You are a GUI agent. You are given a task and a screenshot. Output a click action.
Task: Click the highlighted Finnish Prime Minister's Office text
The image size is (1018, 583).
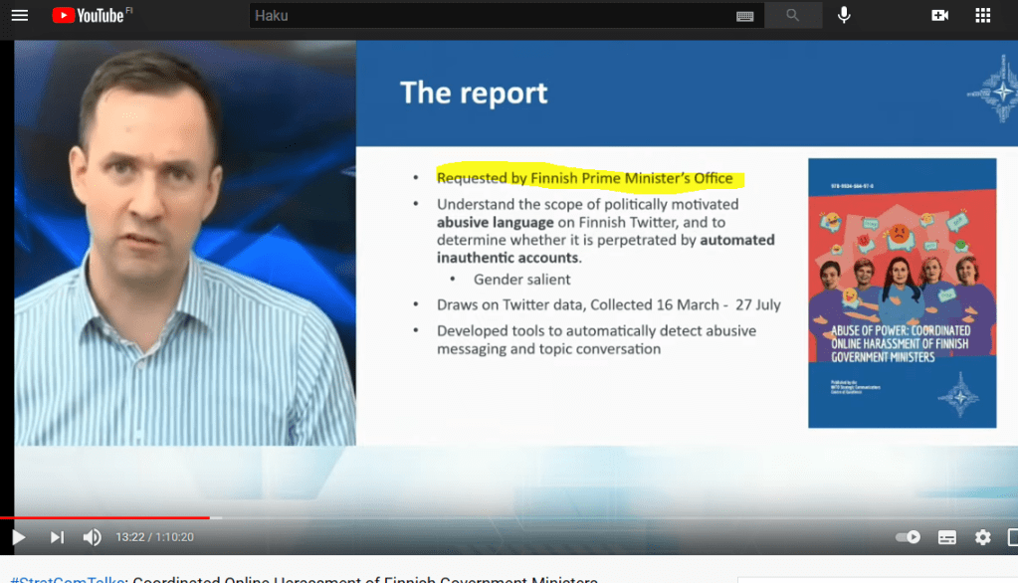point(585,178)
